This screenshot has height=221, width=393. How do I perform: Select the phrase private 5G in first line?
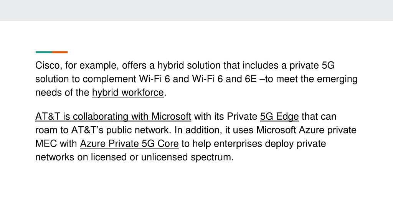click(x=312, y=65)
